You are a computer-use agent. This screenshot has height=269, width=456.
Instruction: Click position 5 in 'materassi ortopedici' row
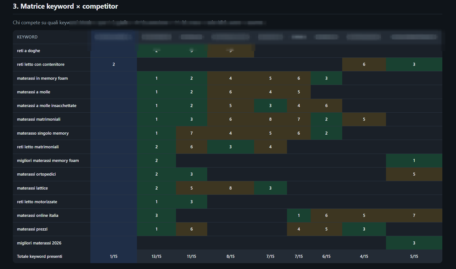(x=414, y=174)
